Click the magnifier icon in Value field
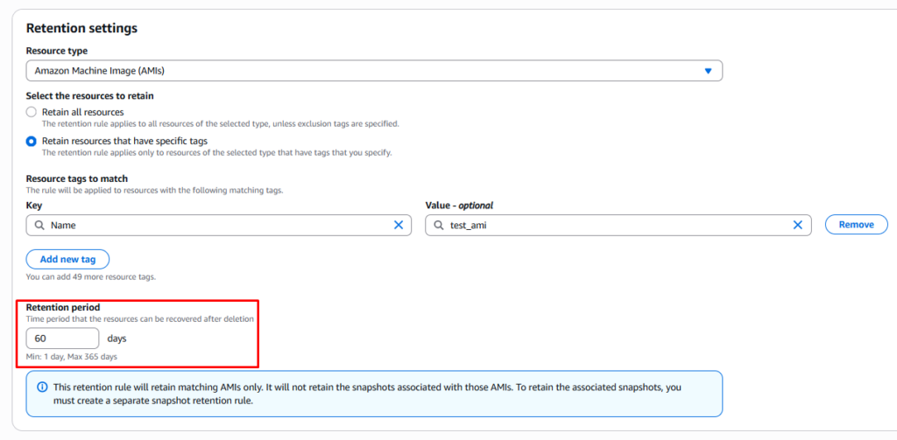The width and height of the screenshot is (897, 440). [438, 225]
